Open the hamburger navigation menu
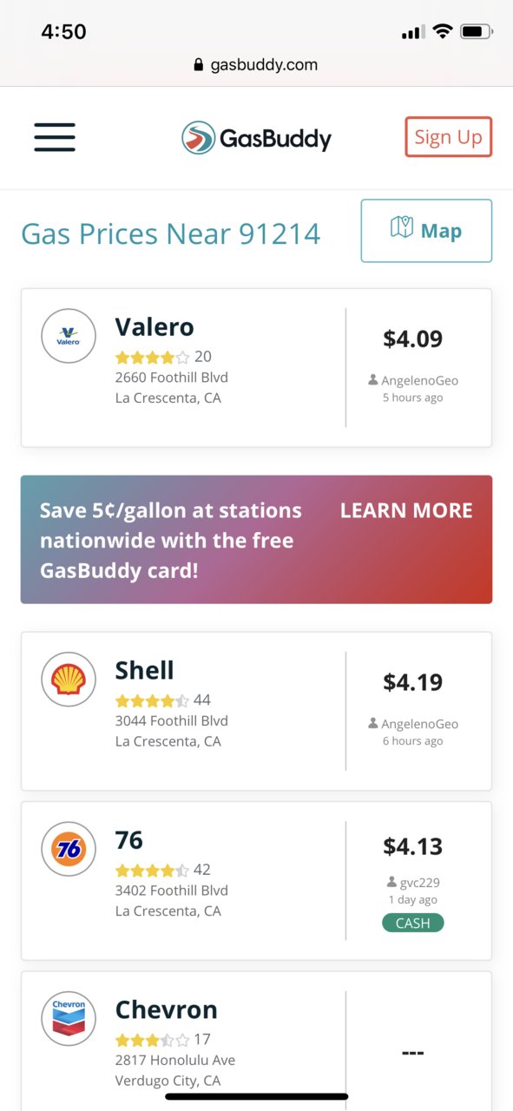 click(x=55, y=137)
